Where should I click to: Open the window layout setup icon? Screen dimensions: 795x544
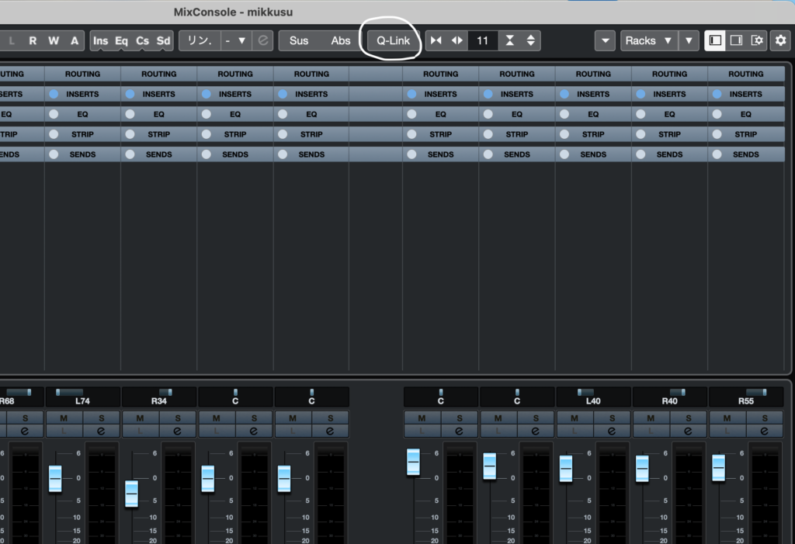click(757, 40)
